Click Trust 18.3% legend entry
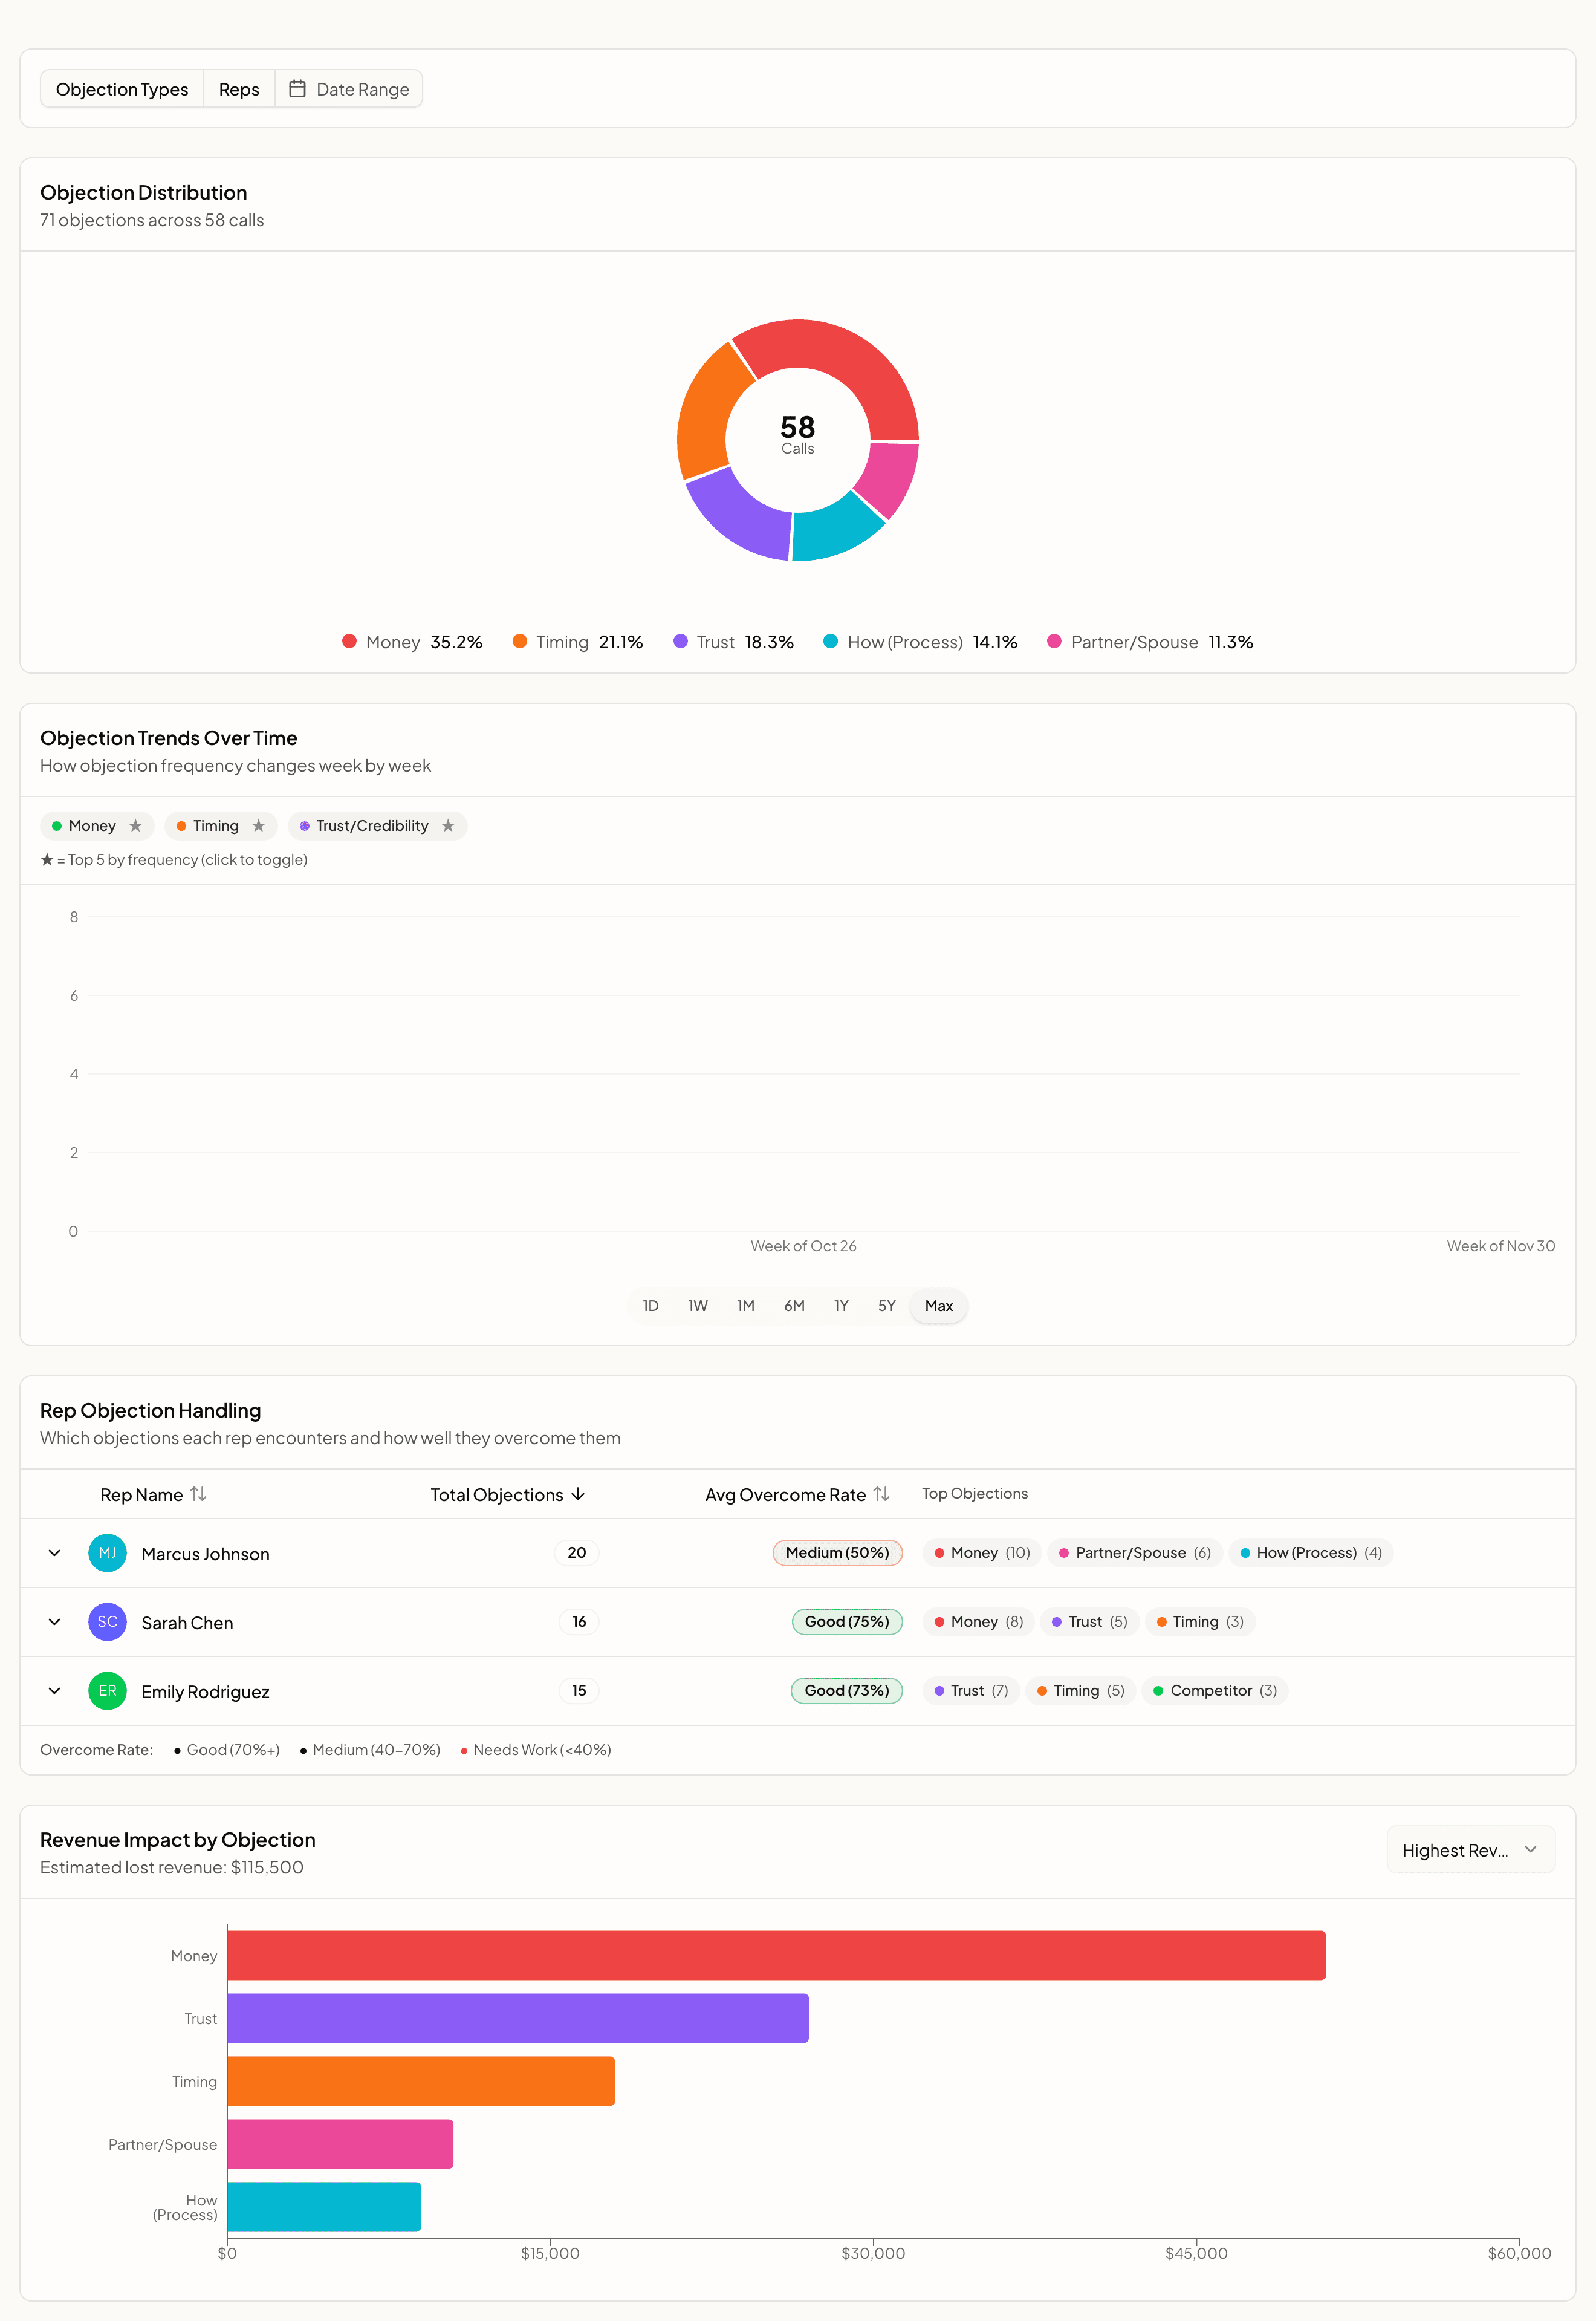 733,641
